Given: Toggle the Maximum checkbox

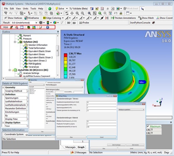Looking at the screenshot, I should [x=148, y=126].
